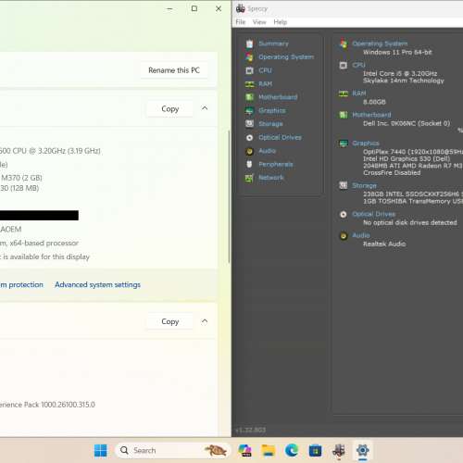Image resolution: width=463 pixels, height=463 pixels.
Task: Collapse the device specifications section chevron
Action: coord(205,108)
